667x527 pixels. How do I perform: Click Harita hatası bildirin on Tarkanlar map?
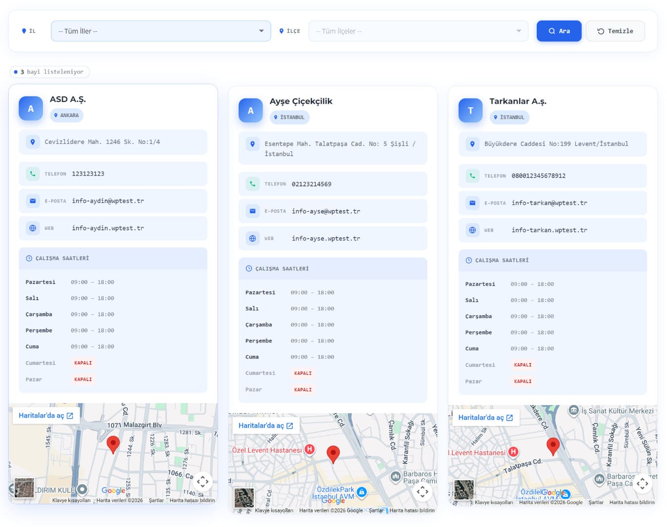632,502
